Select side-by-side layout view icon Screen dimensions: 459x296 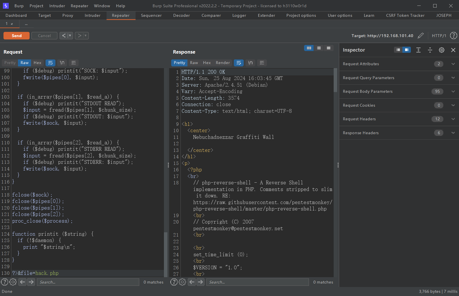(309, 48)
